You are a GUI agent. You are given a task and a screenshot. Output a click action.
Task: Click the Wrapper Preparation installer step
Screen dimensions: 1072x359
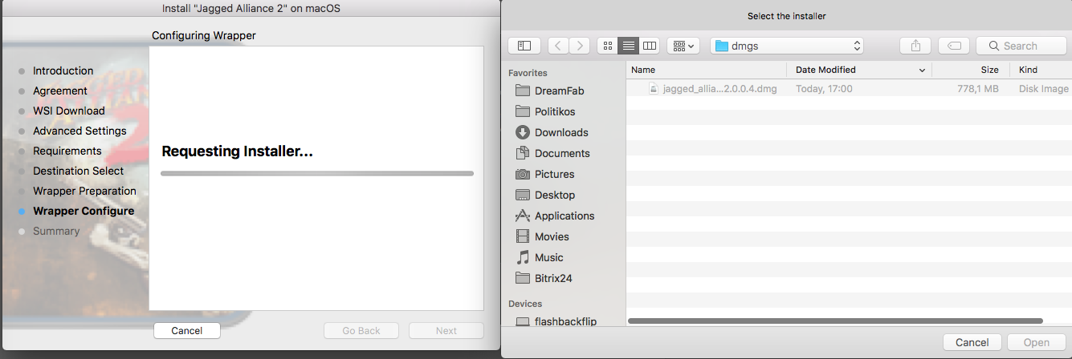pos(84,191)
